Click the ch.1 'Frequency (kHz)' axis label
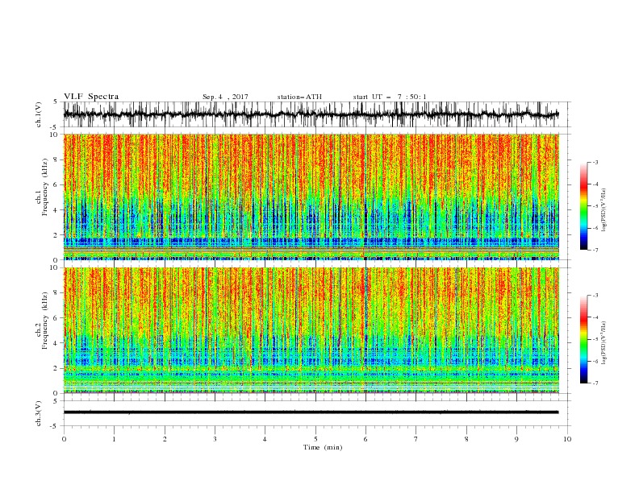639x493 pixels. (44, 187)
